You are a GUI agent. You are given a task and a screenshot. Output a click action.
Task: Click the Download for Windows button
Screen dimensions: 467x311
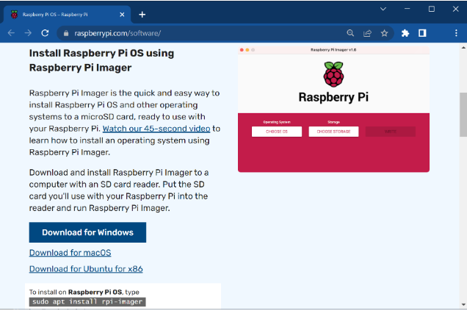[87, 232]
